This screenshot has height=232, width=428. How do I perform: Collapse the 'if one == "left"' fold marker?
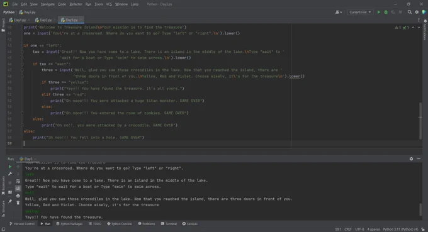(x=22, y=45)
